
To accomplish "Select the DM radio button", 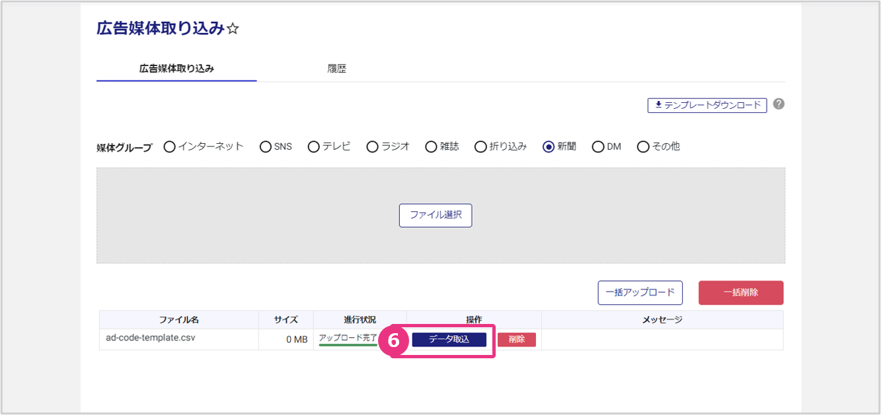I will pos(598,146).
